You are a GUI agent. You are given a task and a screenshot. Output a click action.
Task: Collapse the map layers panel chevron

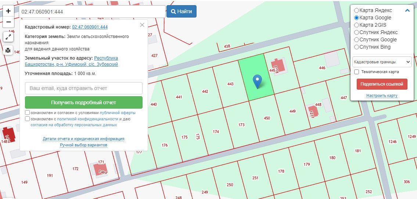[407, 11]
